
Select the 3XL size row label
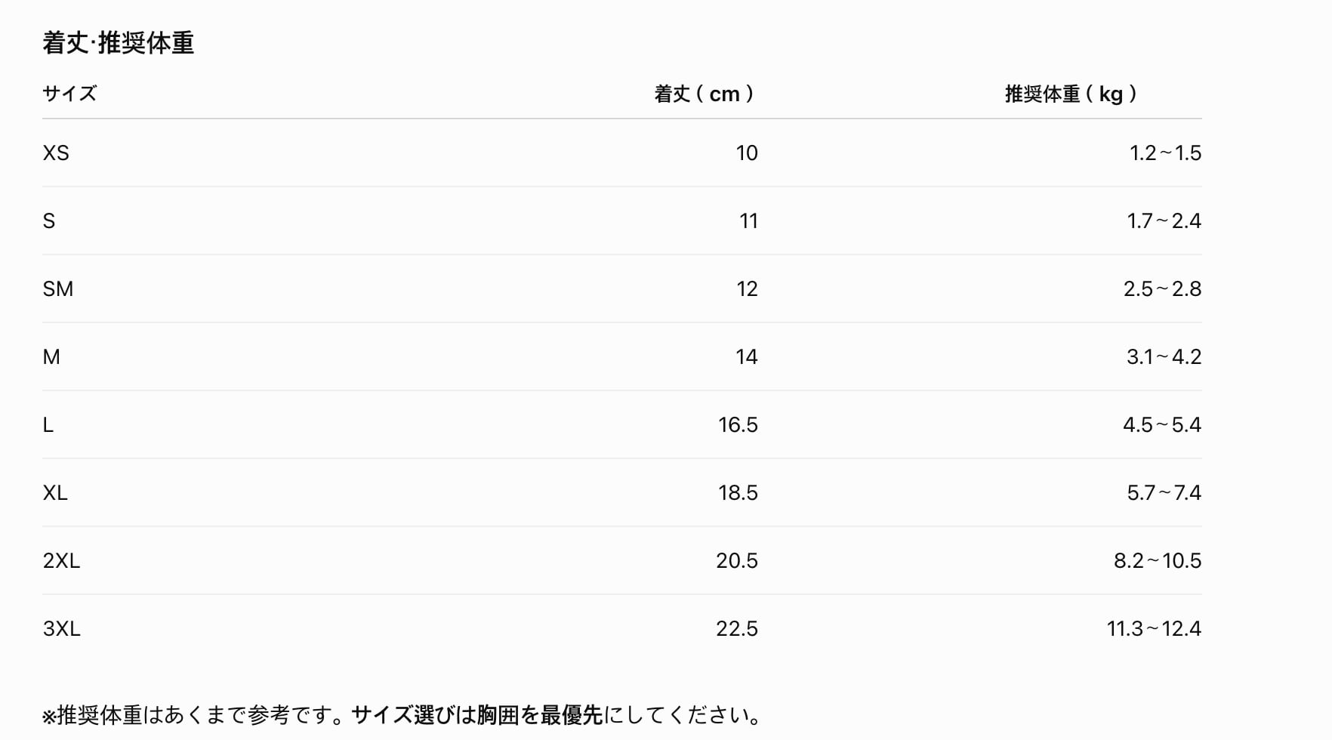coord(61,628)
